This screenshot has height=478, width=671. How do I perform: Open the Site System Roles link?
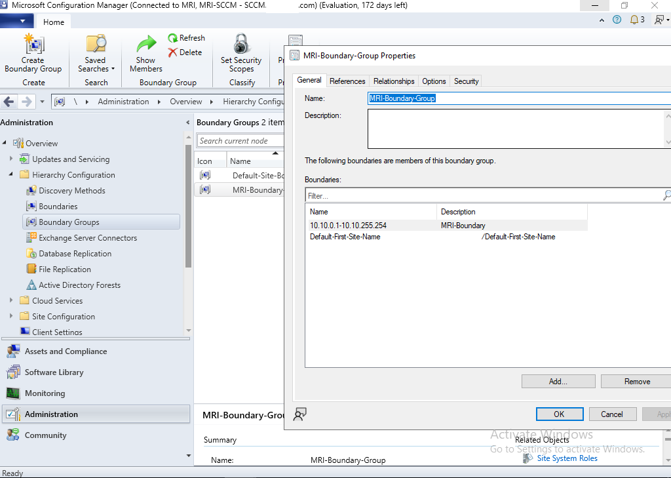567,458
